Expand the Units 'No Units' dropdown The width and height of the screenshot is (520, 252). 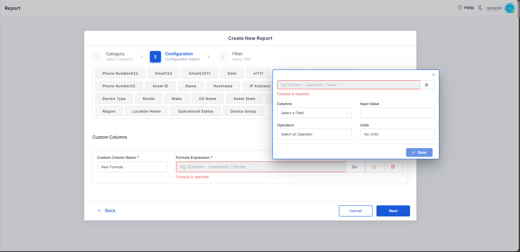(397, 134)
